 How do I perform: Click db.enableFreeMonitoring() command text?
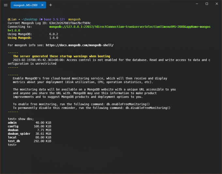(x=128, y=104)
